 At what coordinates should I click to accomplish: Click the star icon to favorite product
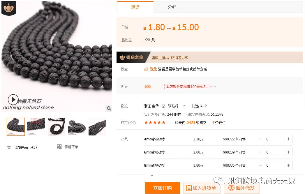9,147
